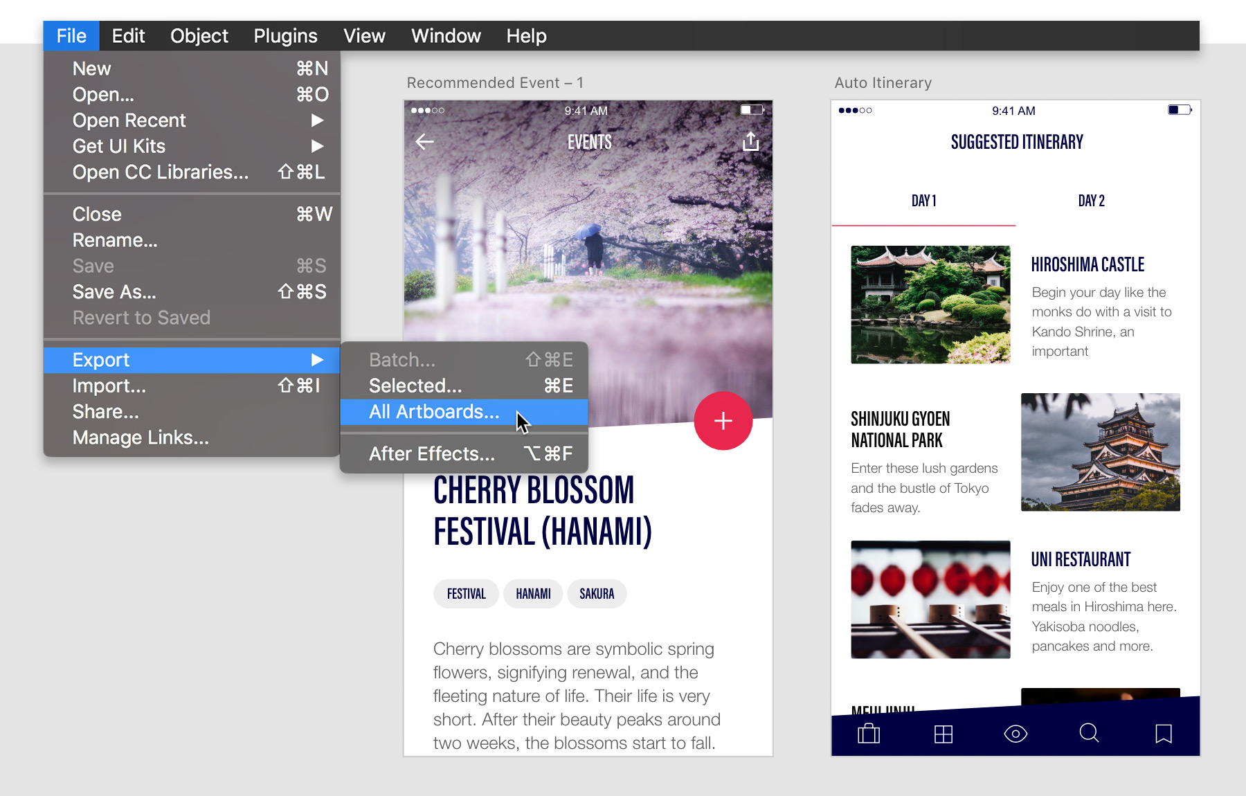Image resolution: width=1246 pixels, height=796 pixels.
Task: Choose Close from the File menu
Action: click(x=192, y=214)
